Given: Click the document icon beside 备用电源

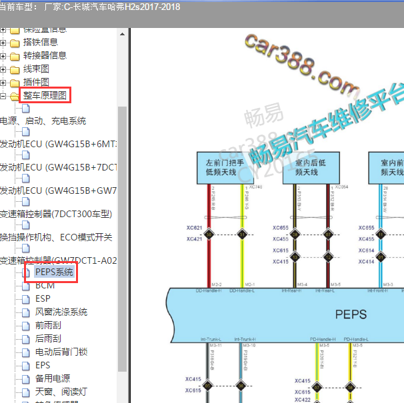Looking at the screenshot, I should point(26,379).
